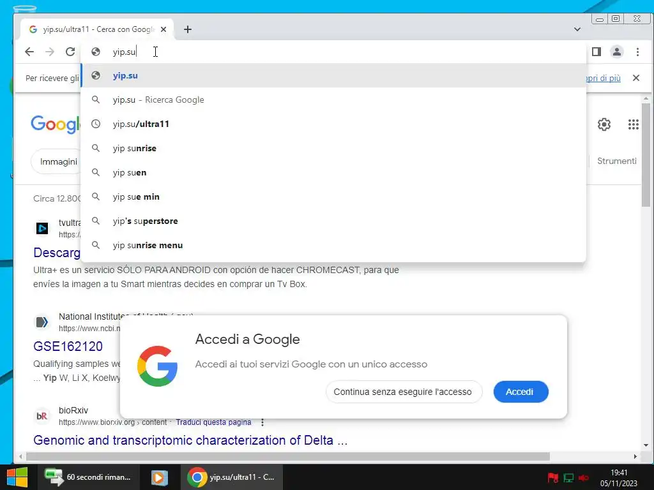654x490 pixels.
Task: Open the bioRxiv result options dots
Action: point(262,422)
